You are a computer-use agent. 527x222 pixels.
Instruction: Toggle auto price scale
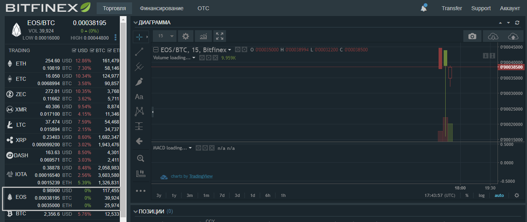click(x=499, y=195)
